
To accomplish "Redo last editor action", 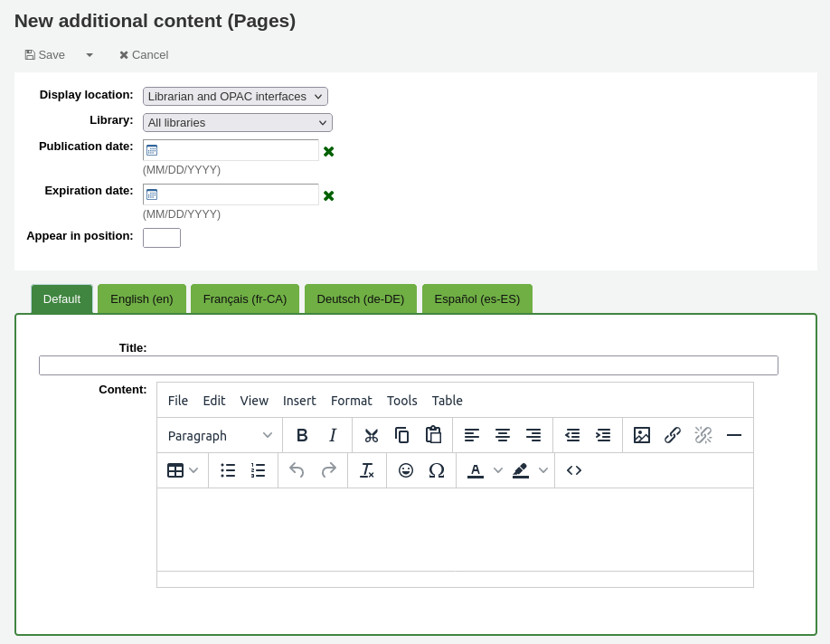I will tap(329, 470).
